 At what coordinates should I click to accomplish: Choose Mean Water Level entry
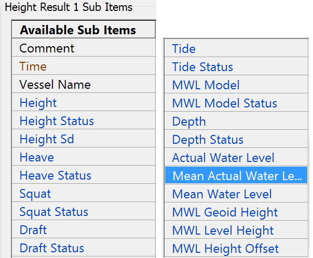tap(222, 194)
